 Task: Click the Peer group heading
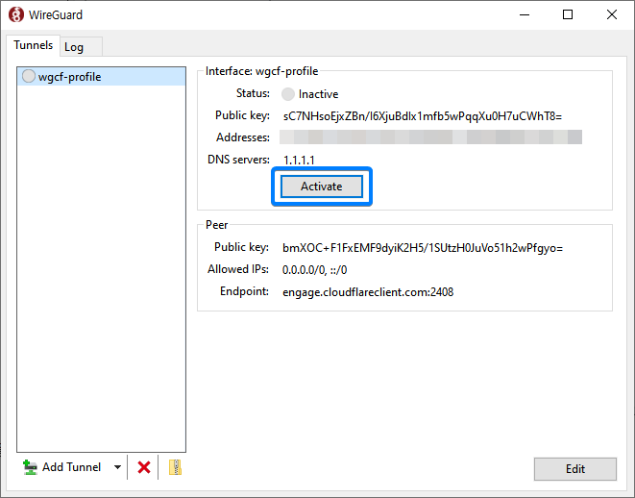[217, 225]
